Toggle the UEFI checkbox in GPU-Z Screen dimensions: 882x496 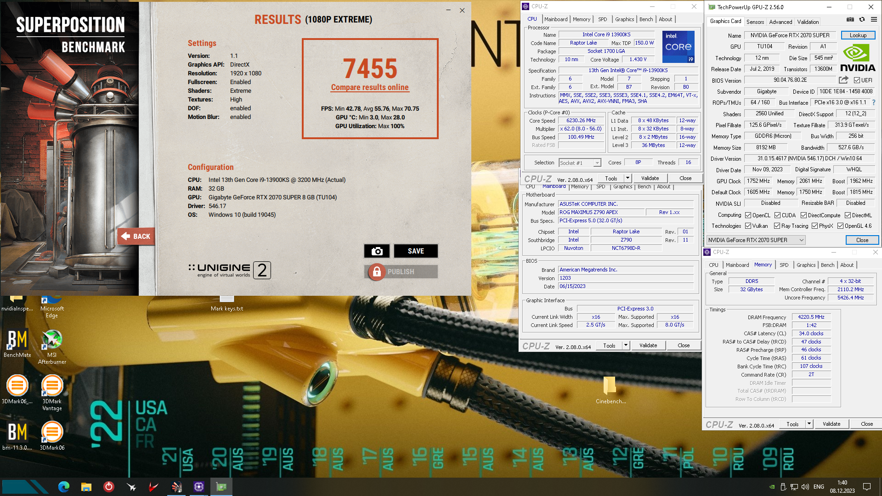tap(858, 80)
